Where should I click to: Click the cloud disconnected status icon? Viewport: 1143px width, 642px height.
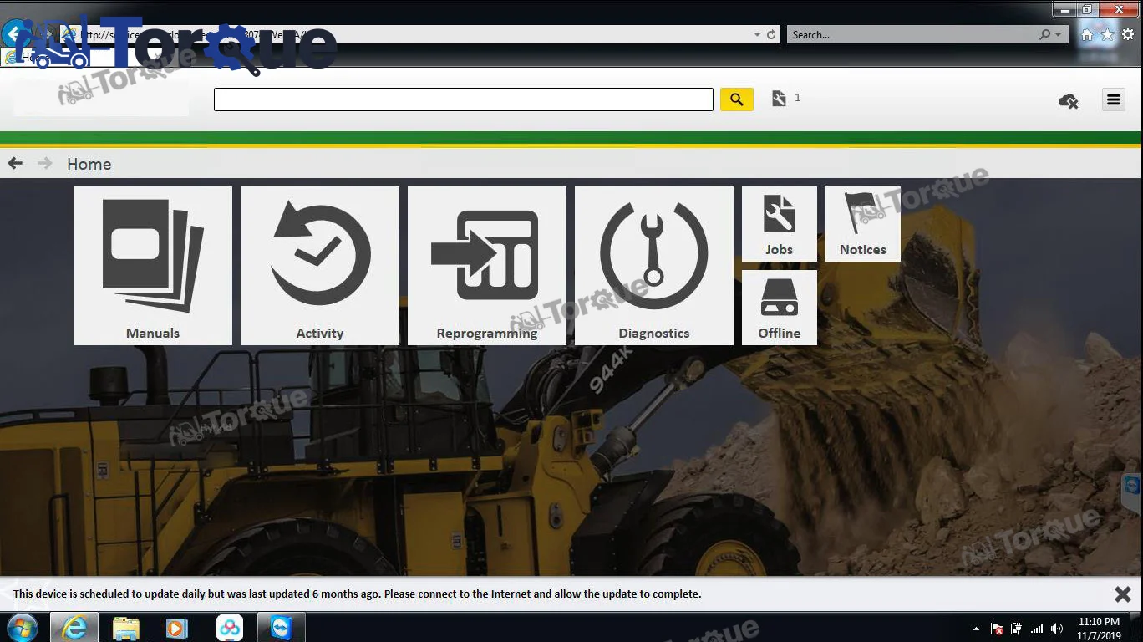tap(1069, 101)
